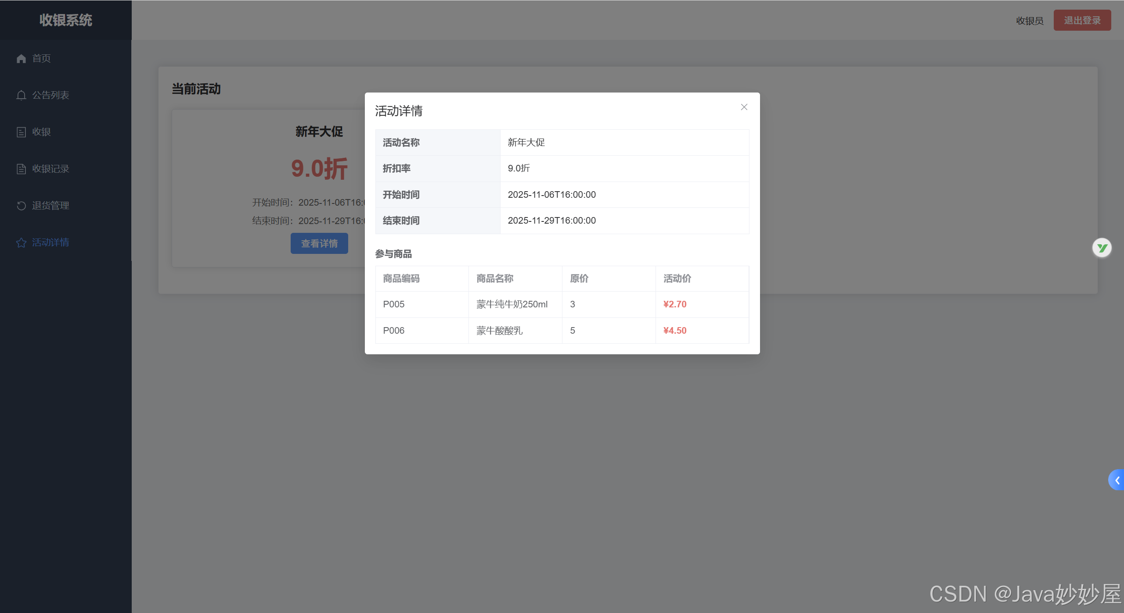Image resolution: width=1124 pixels, height=613 pixels.
Task: Expand the blue side panel arrow
Action: pos(1117,480)
